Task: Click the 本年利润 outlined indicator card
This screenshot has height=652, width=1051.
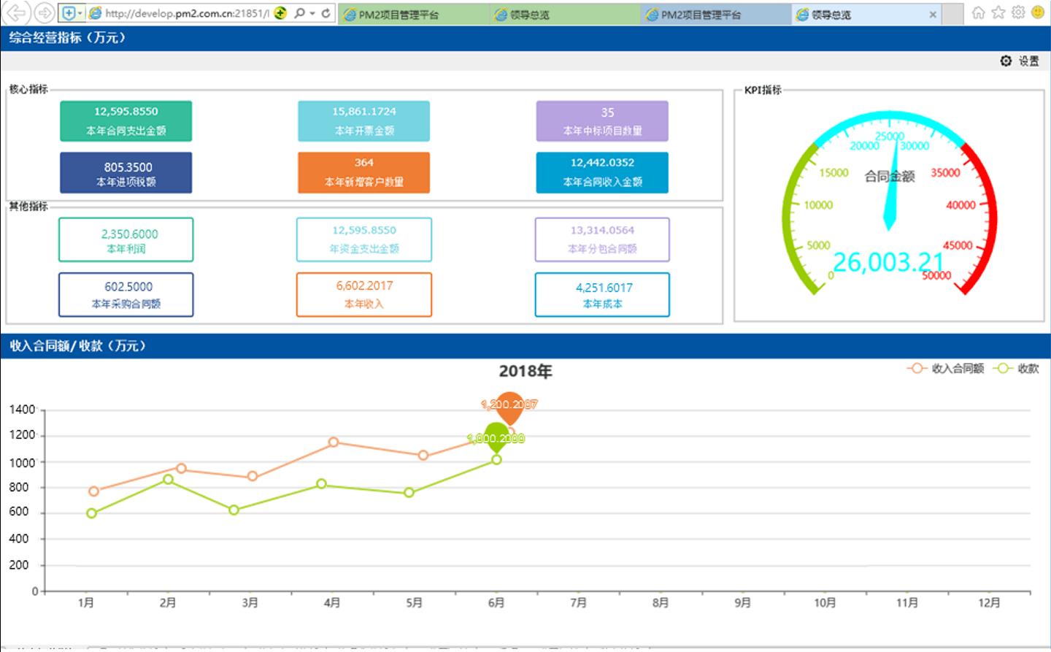Action: pyautogui.click(x=126, y=239)
